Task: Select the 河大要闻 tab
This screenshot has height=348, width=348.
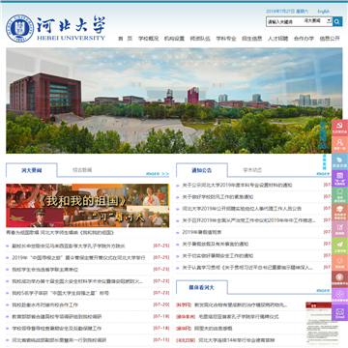Action: [32, 170]
